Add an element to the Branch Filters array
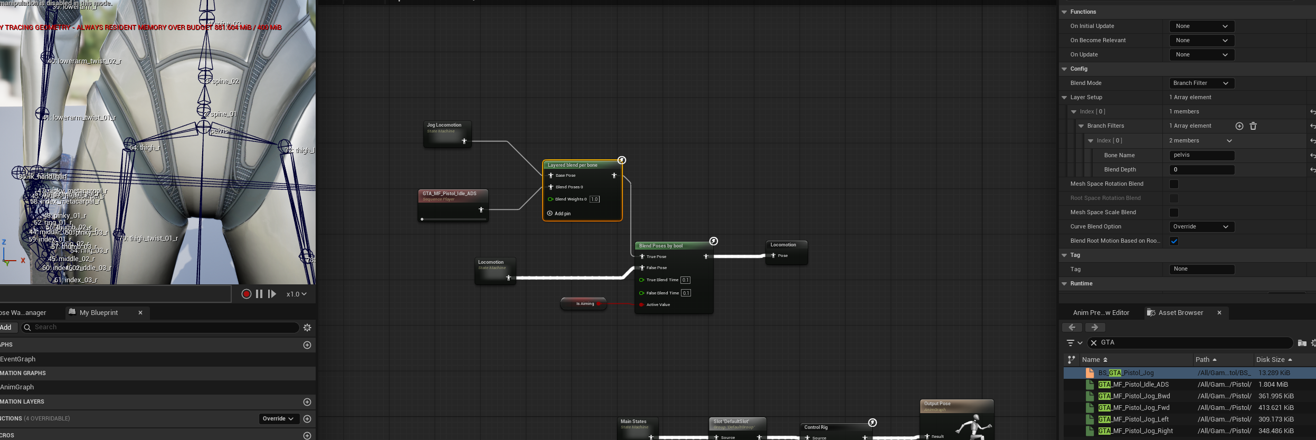Image resolution: width=1316 pixels, height=440 pixels. (1239, 126)
